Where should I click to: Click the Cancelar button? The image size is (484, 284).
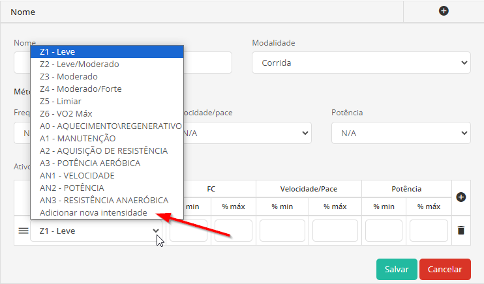(x=445, y=269)
